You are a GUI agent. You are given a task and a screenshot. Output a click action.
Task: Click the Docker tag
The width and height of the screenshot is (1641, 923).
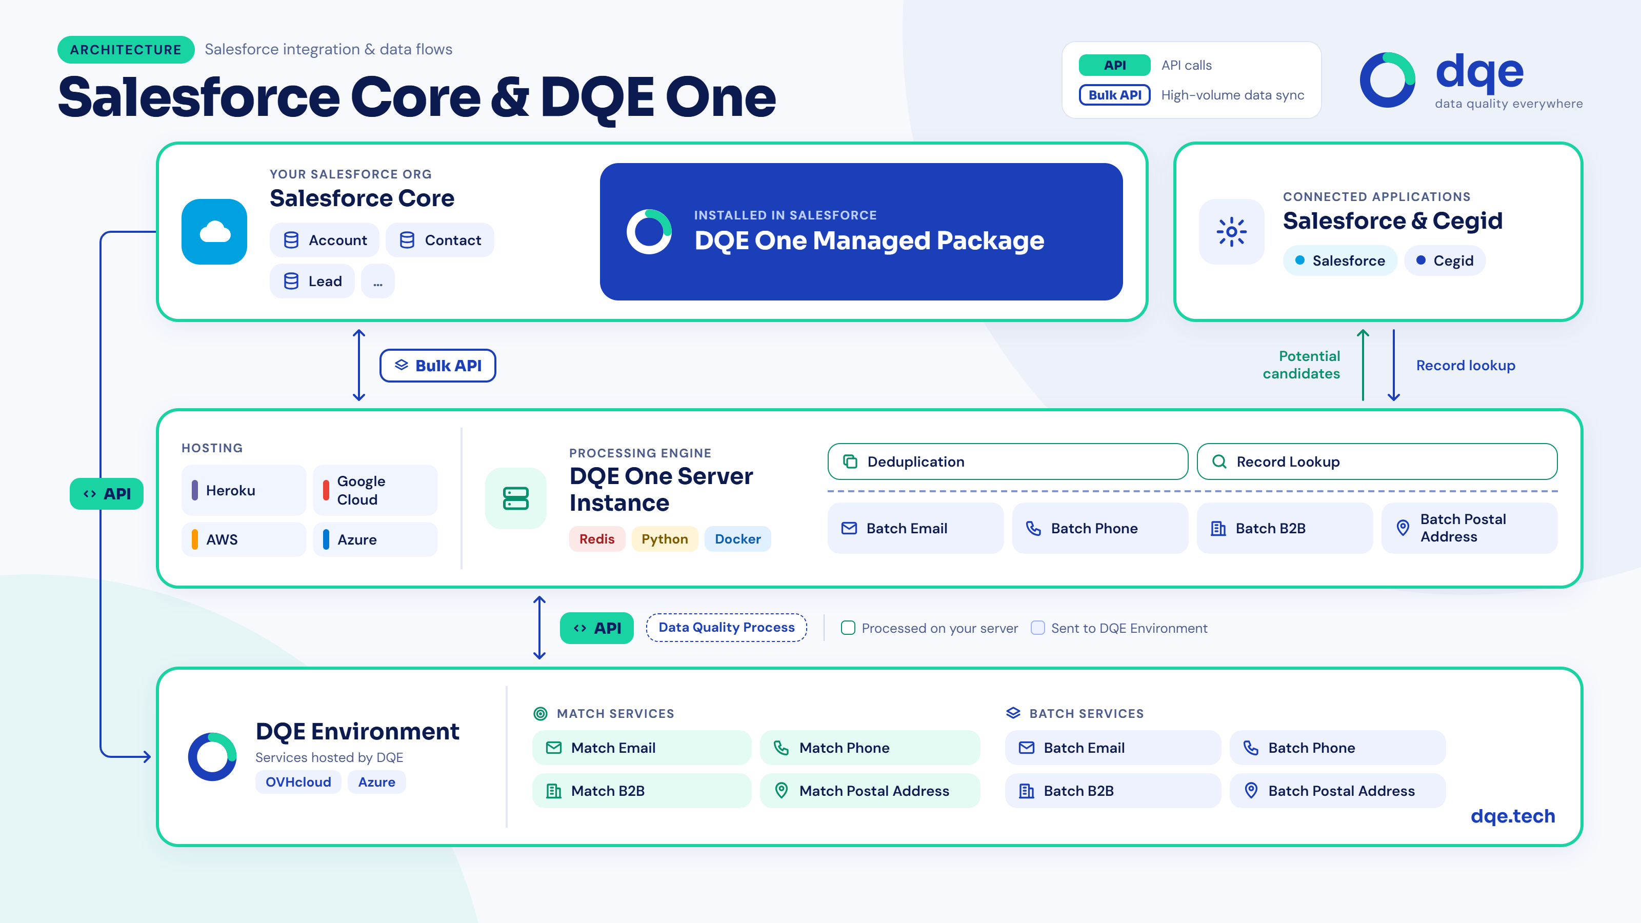[738, 539]
